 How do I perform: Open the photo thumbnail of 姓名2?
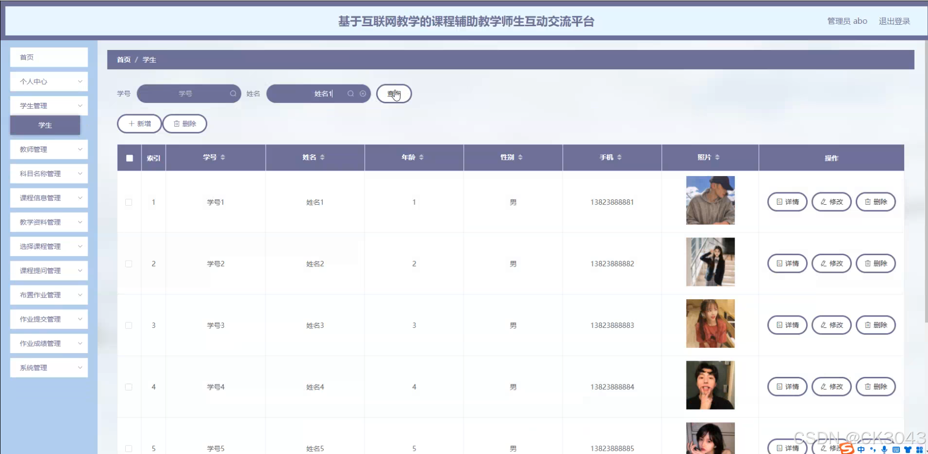(x=710, y=262)
